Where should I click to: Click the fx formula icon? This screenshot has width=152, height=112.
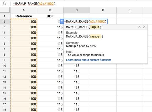coord(4,4)
